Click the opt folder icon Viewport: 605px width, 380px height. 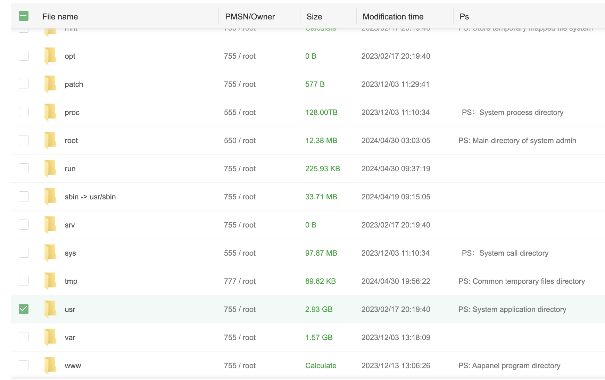pos(50,56)
